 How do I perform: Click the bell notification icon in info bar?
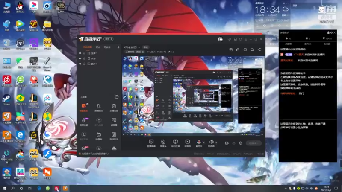click(252, 49)
